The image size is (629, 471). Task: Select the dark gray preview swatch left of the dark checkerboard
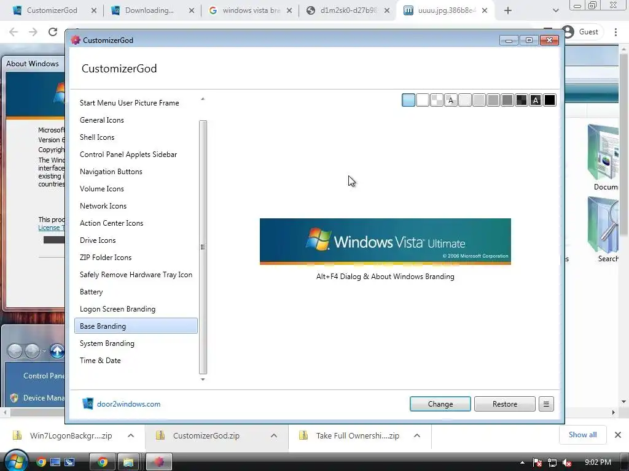(507, 100)
